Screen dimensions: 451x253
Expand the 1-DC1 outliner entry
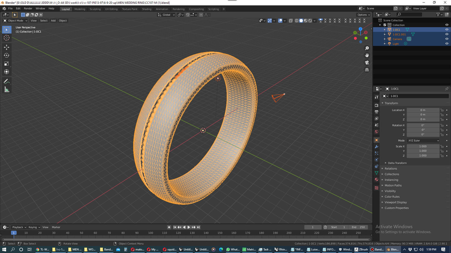pyautogui.click(x=385, y=30)
